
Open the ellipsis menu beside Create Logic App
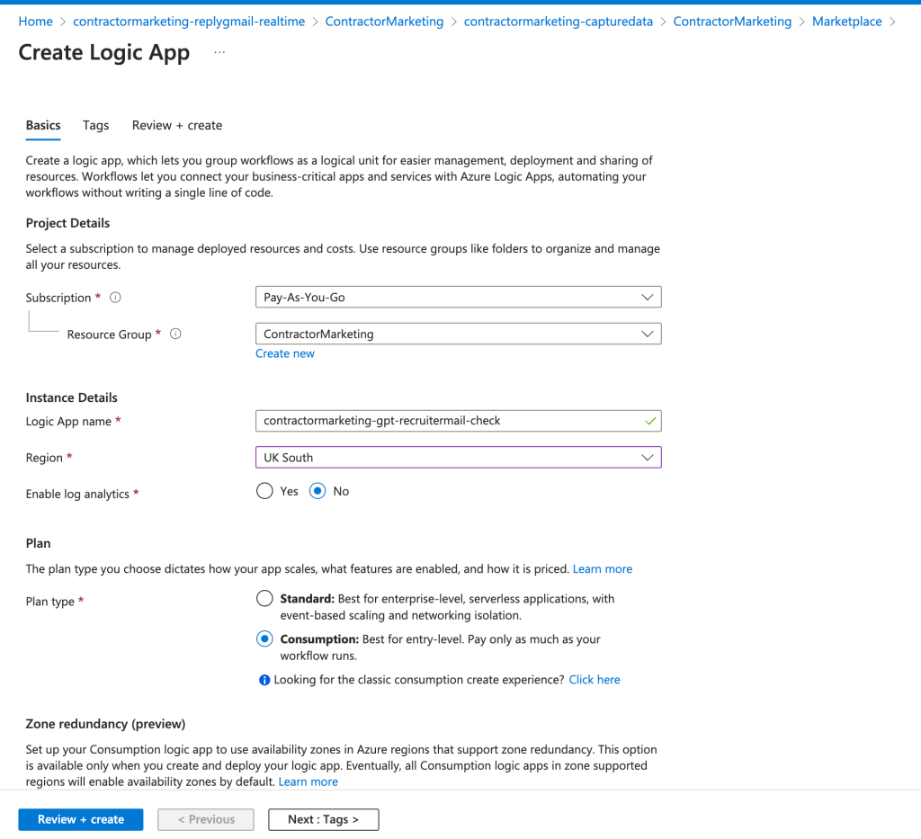tap(219, 52)
